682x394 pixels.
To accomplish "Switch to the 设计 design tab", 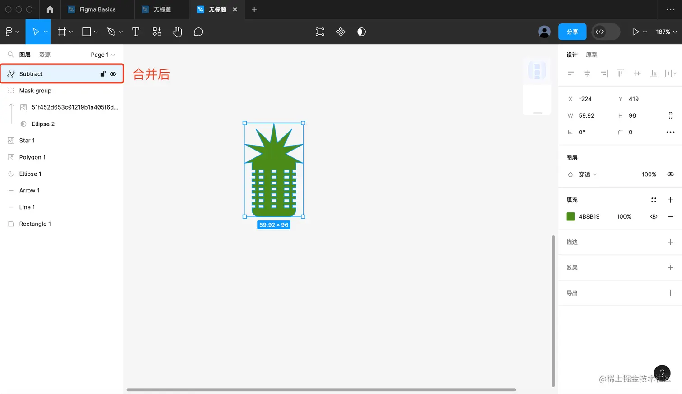I will pos(572,55).
